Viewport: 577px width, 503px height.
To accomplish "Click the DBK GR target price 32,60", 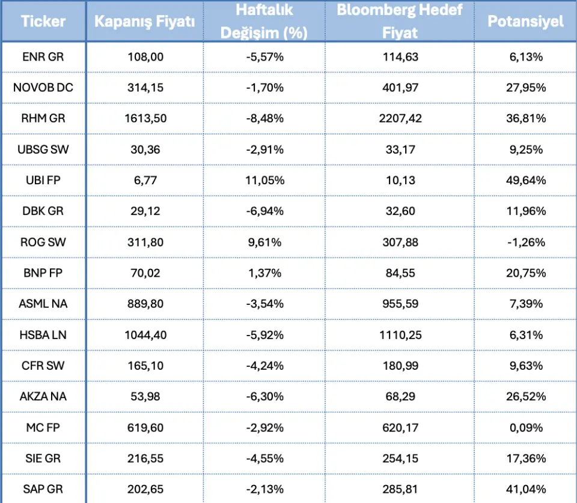I will pyautogui.click(x=400, y=211).
